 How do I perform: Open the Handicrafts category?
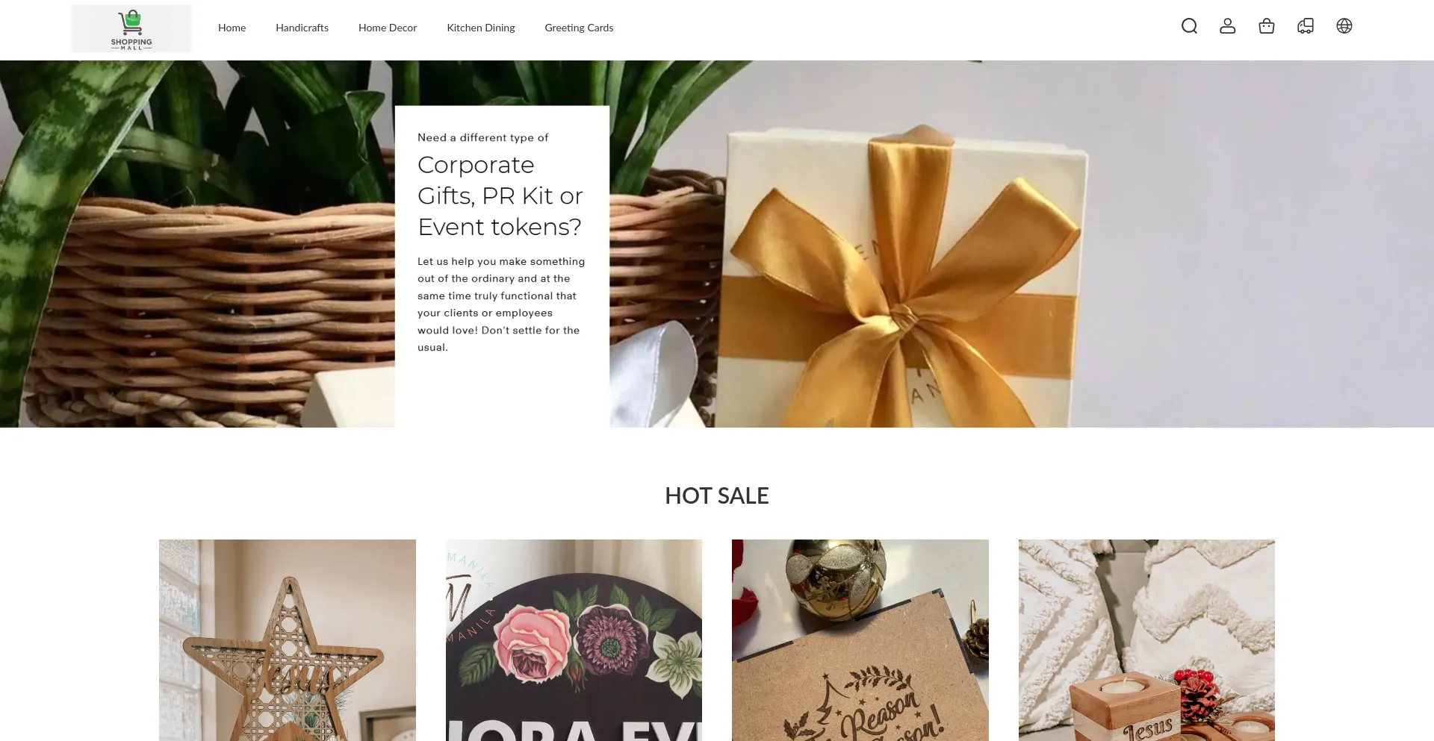tap(302, 28)
